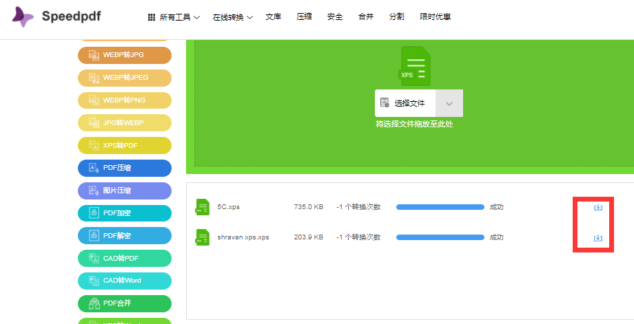Click the document icon inside 选择文件 button
Viewport: 634px width, 324px height.
pos(385,102)
